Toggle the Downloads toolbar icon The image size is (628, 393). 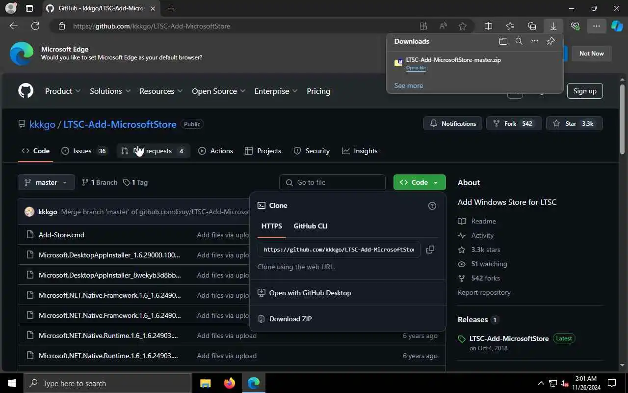click(553, 26)
